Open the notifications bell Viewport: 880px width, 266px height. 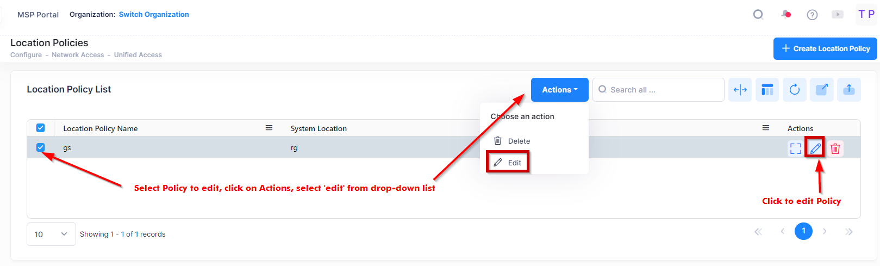point(785,15)
